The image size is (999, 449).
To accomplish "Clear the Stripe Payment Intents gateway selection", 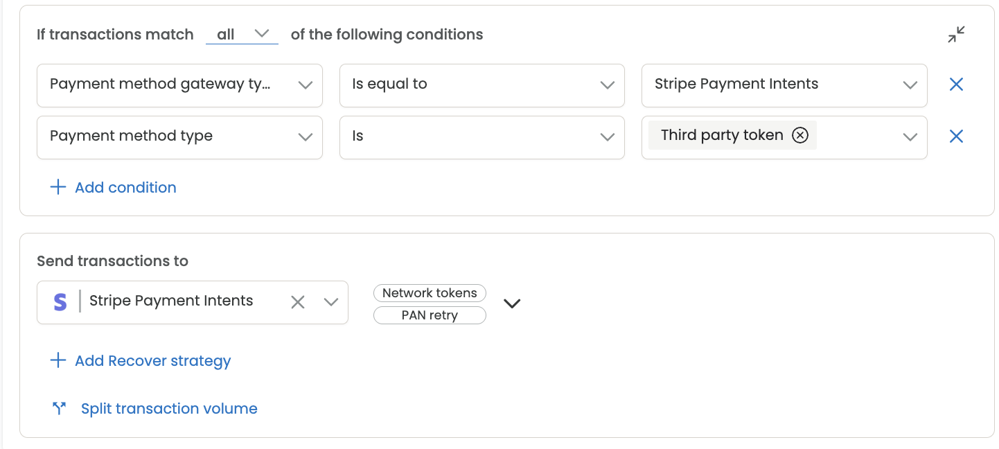I will point(298,301).
